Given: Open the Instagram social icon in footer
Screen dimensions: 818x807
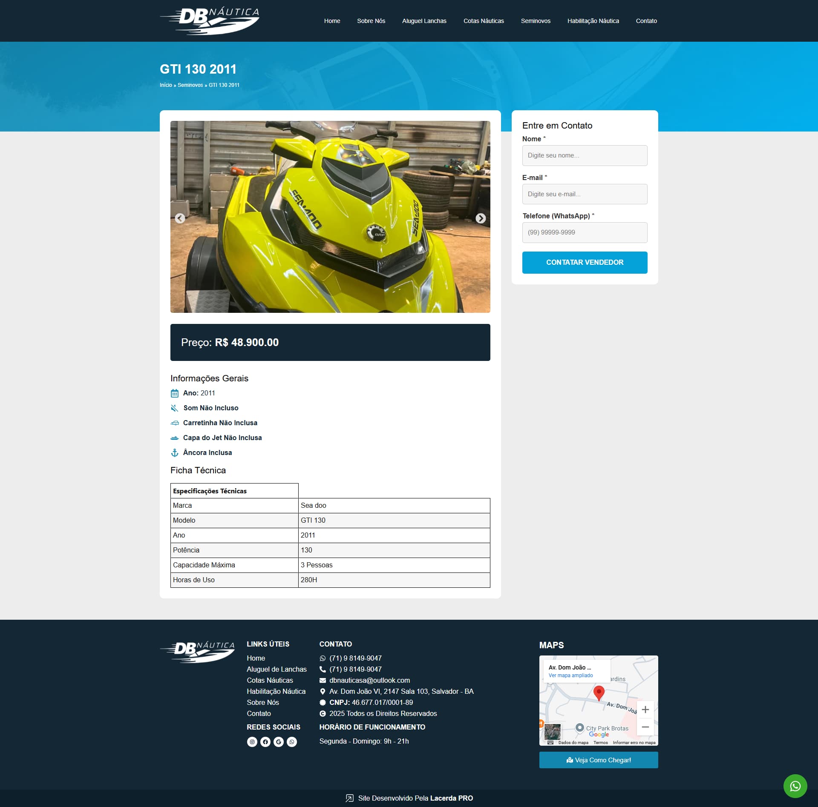Looking at the screenshot, I should 252,742.
